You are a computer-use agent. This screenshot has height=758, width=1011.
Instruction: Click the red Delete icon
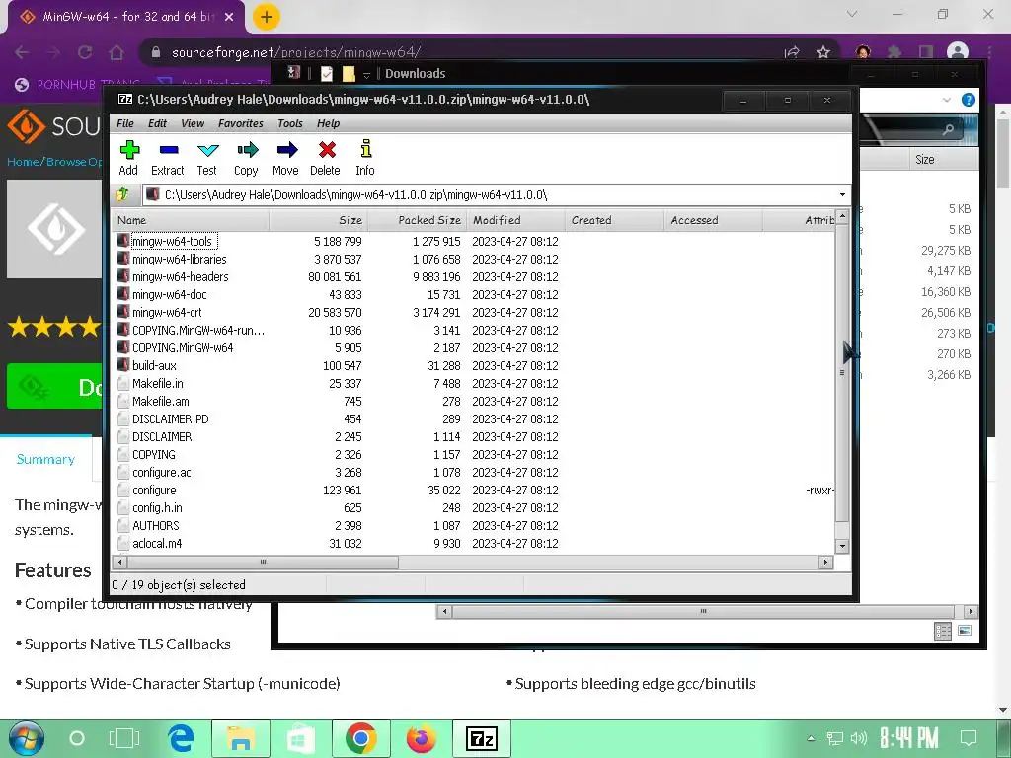point(326,158)
